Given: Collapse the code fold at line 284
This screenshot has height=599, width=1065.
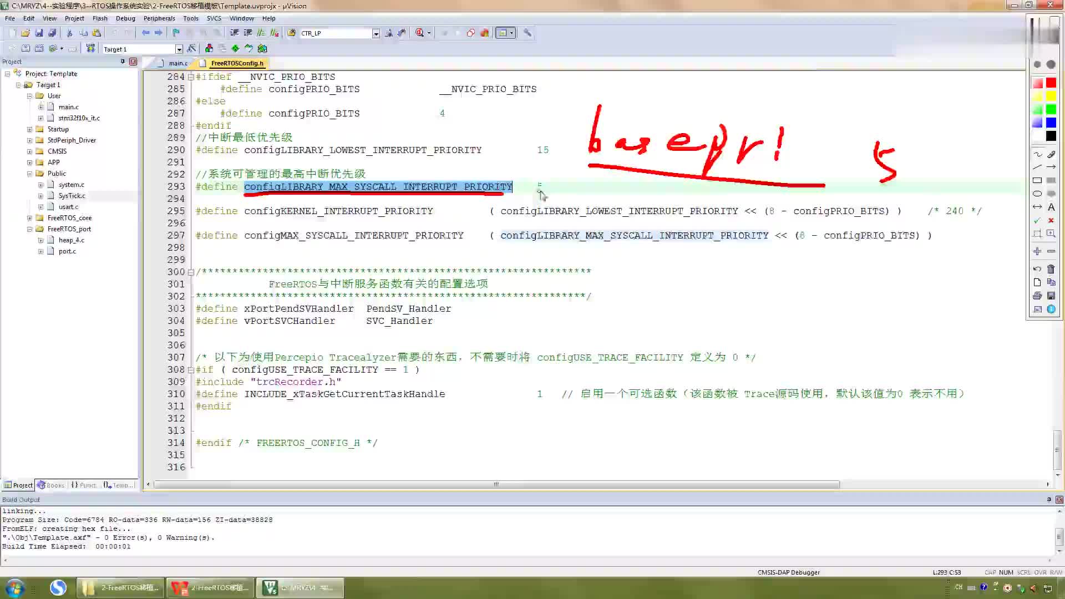Looking at the screenshot, I should click(191, 77).
